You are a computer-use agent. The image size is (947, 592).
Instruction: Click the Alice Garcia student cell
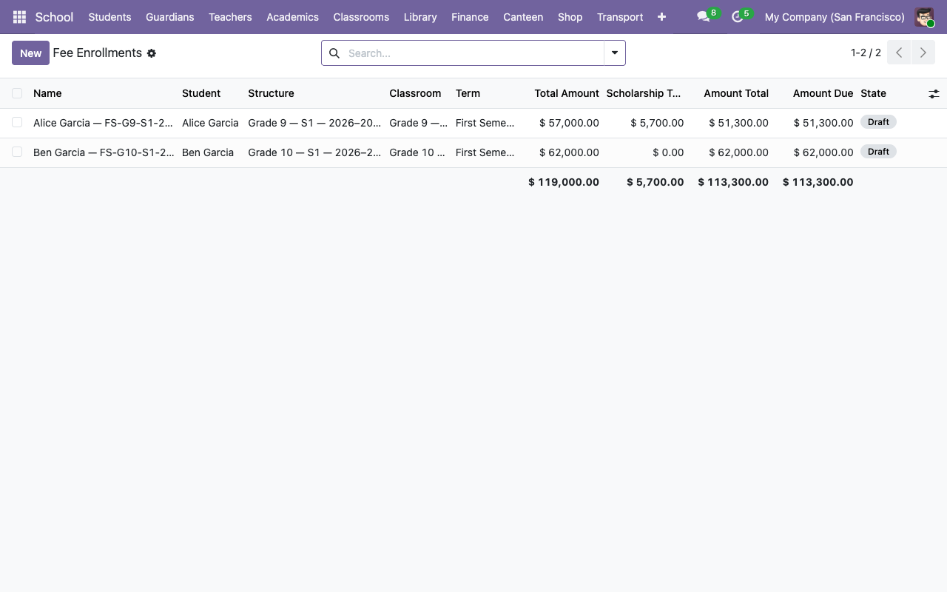pos(210,123)
